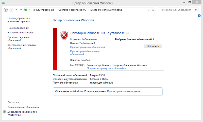This screenshot has width=203, height=122.
Task: Expand the arrow after Система и безопасность
Action: tap(88, 10)
